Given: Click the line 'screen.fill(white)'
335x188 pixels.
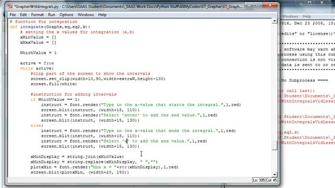Looking at the screenshot, I should (53, 84).
